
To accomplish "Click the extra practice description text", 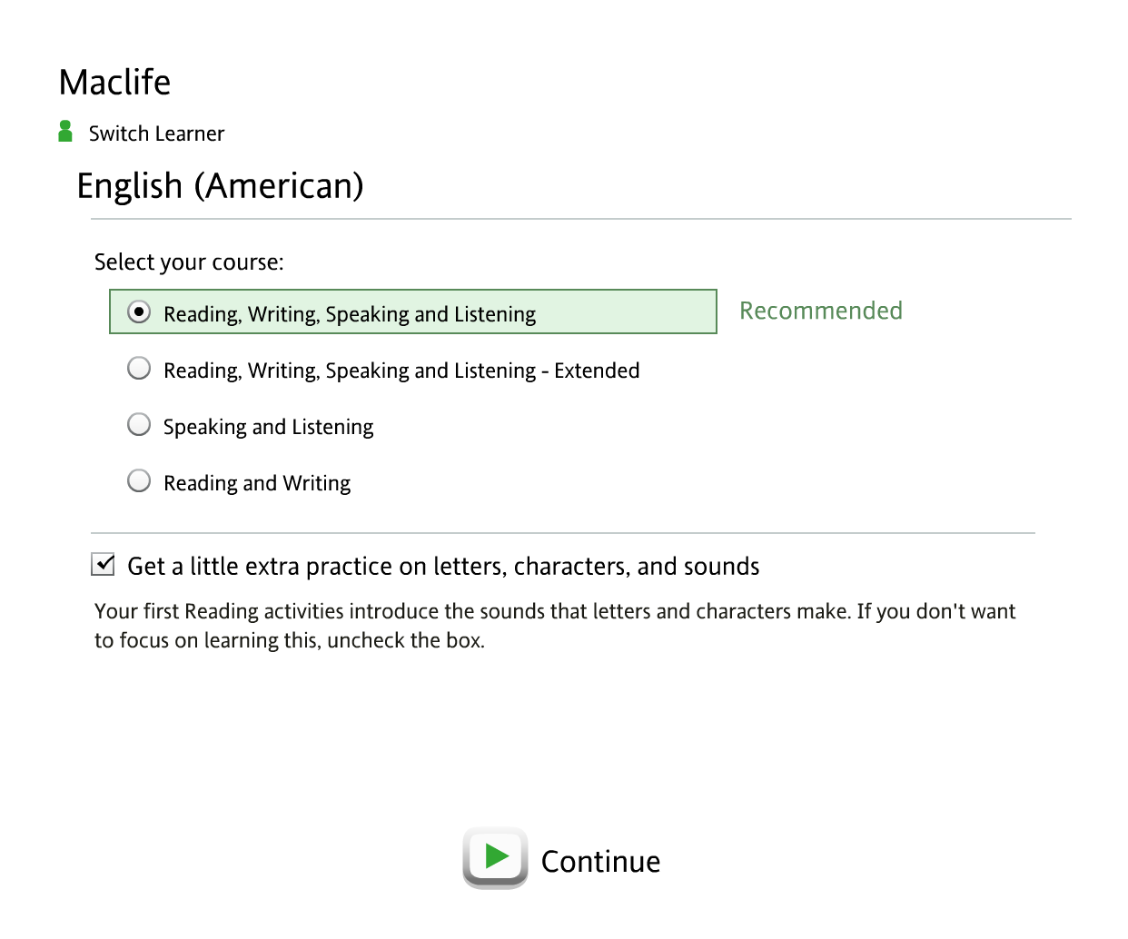I will [x=554, y=625].
